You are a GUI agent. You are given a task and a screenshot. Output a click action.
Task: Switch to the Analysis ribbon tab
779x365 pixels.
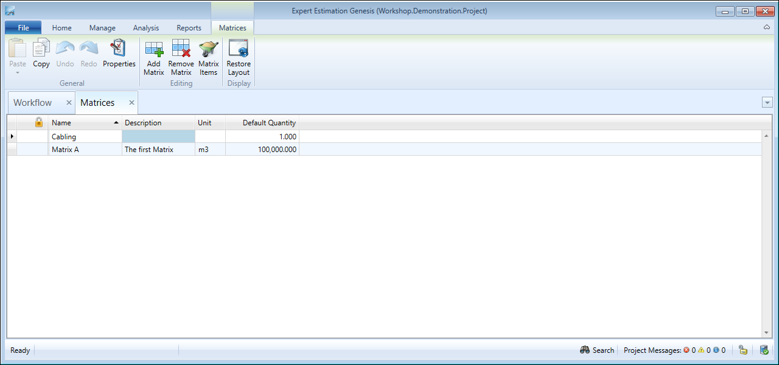146,28
